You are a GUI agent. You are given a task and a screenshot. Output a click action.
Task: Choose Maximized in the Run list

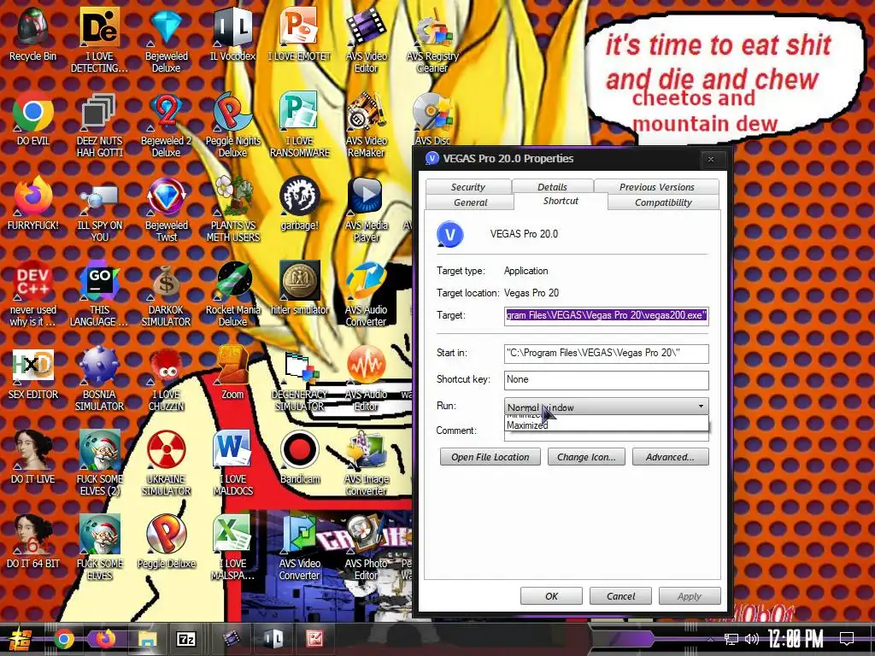(x=606, y=425)
